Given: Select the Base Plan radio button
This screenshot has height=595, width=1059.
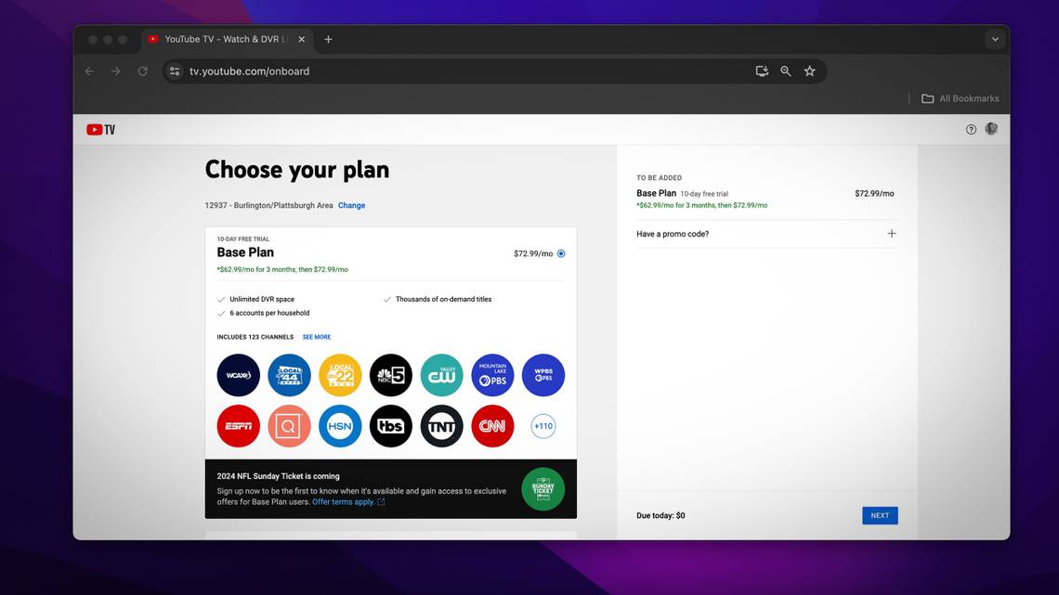Looking at the screenshot, I should [x=561, y=253].
